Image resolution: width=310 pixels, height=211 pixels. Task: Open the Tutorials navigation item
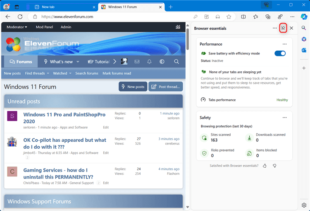pyautogui.click(x=98, y=62)
